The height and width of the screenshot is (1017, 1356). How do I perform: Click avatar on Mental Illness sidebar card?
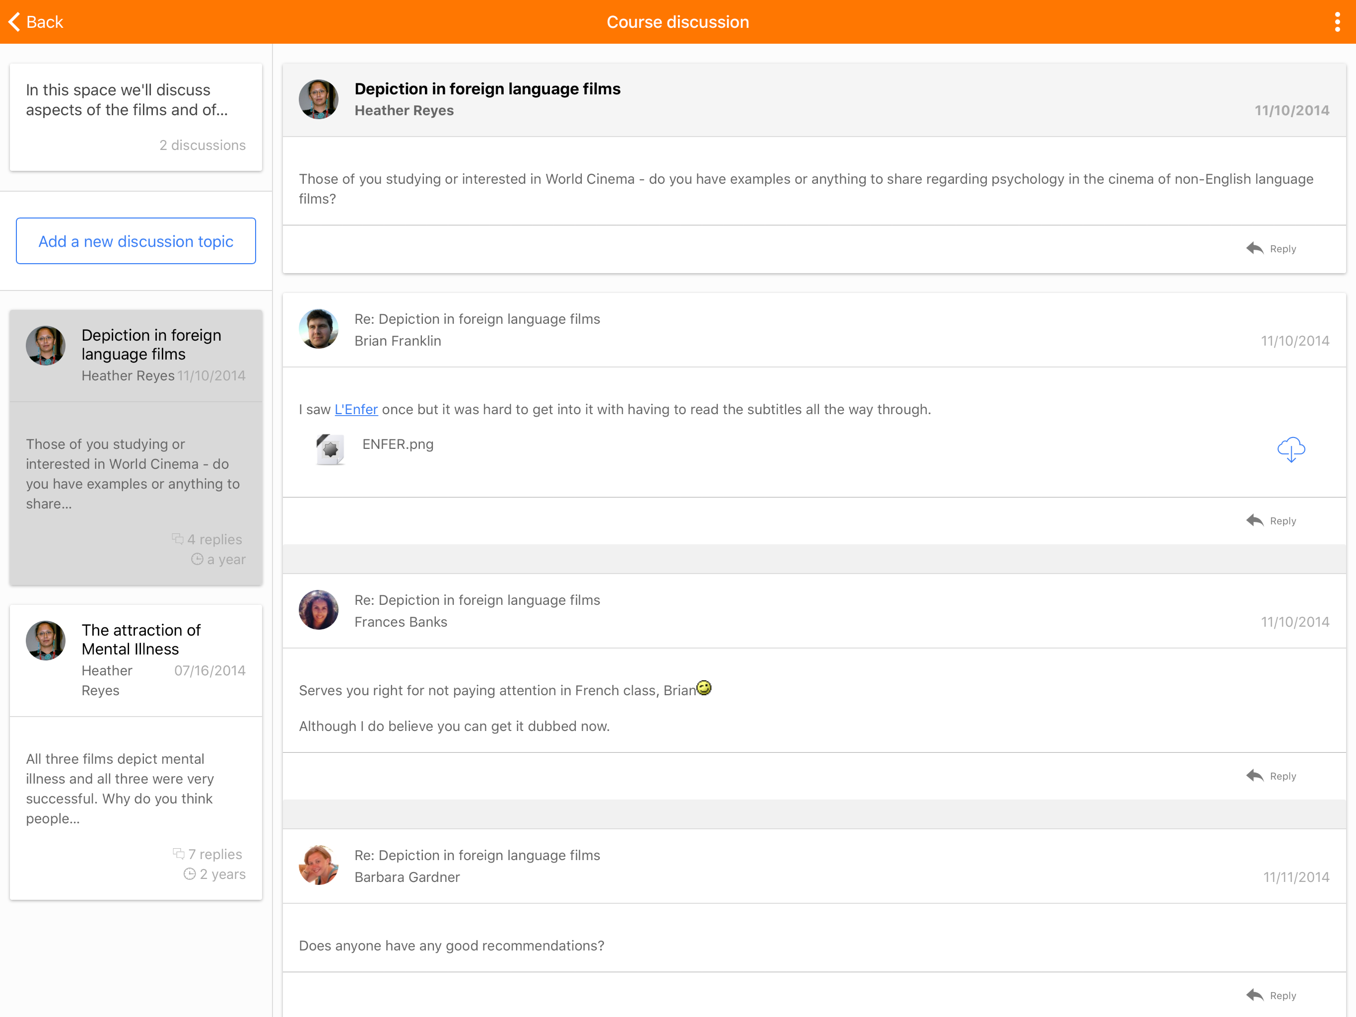[x=46, y=641]
